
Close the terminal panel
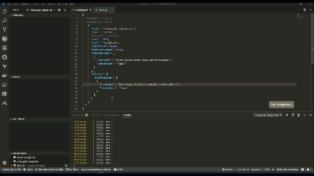pyautogui.click(x=311, y=115)
